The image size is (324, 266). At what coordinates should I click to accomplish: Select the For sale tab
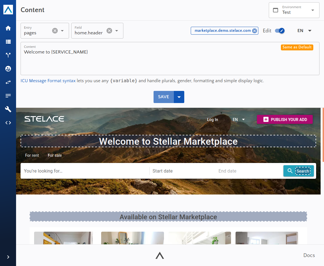[55, 155]
